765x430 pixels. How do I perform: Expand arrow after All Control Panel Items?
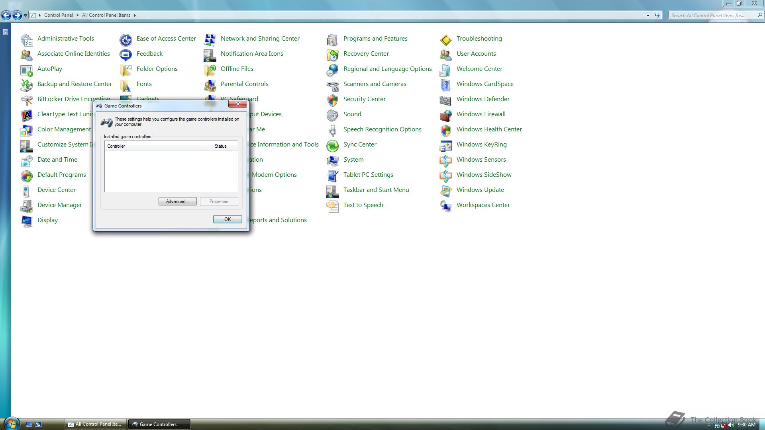click(x=135, y=15)
